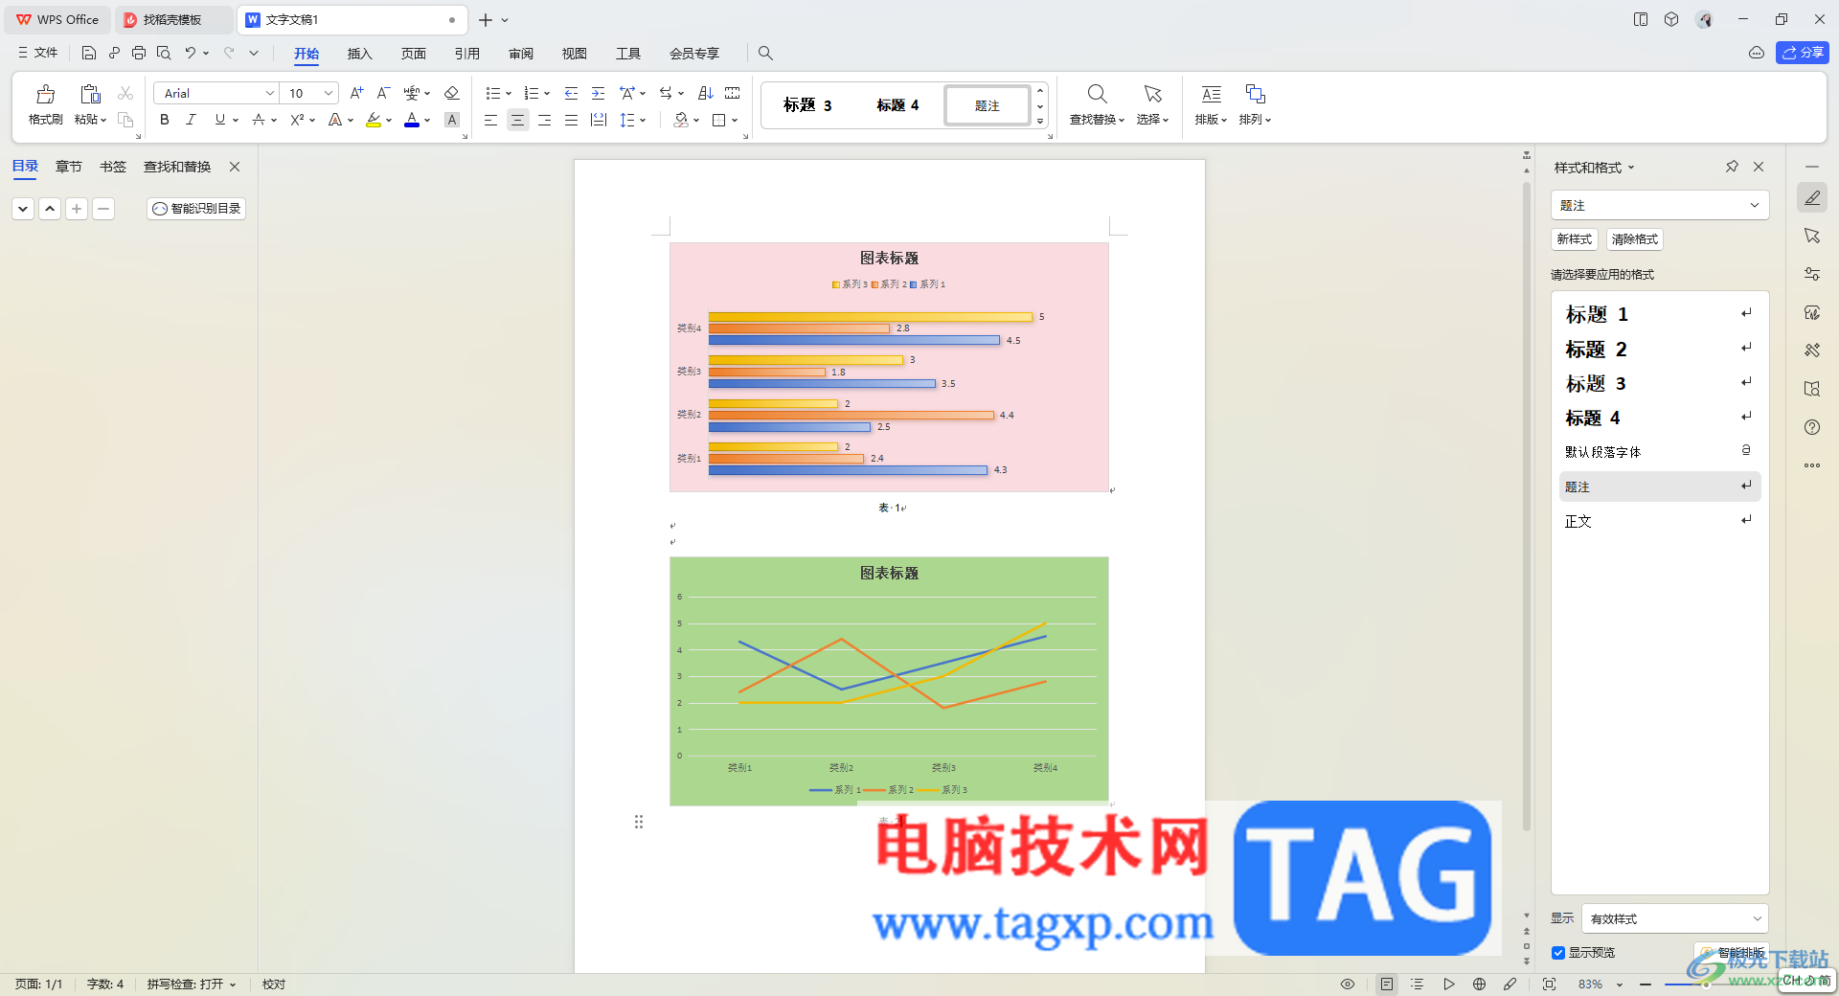Click the blue font color button
Screen dimensions: 1839x996
[412, 120]
